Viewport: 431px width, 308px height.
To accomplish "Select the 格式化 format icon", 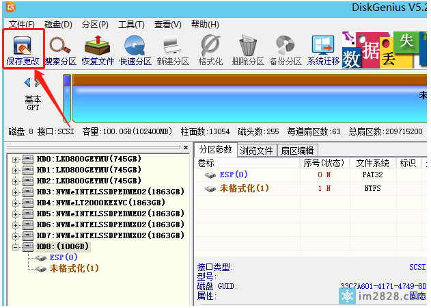I will pyautogui.click(x=210, y=49).
